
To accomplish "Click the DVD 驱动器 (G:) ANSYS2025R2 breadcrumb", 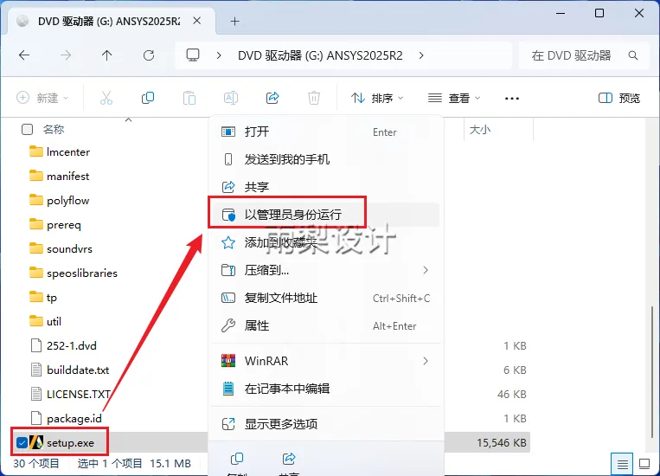I will click(320, 55).
